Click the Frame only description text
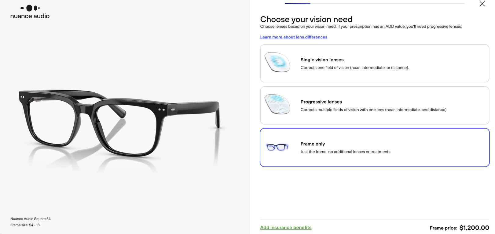This screenshot has height=234, width=495. click(x=346, y=152)
